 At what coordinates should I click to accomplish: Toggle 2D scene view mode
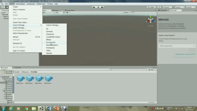pos(57,12)
